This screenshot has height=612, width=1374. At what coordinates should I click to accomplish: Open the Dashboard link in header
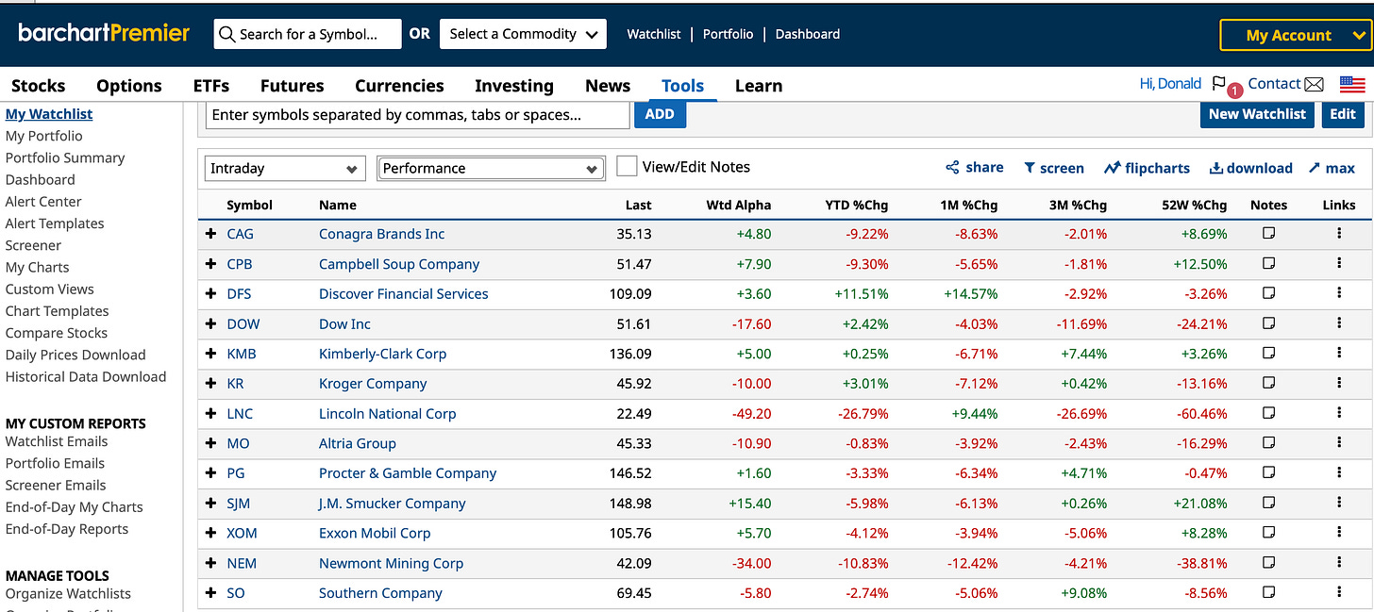(807, 34)
